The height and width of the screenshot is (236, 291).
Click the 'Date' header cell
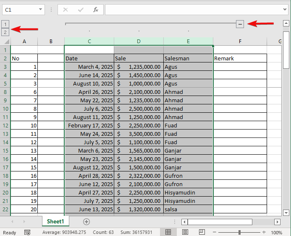pyautogui.click(x=89, y=59)
